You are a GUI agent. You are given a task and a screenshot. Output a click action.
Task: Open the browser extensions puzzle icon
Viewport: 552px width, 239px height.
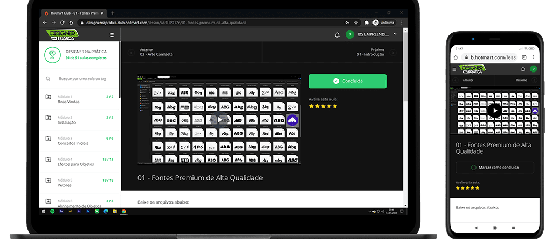[367, 23]
